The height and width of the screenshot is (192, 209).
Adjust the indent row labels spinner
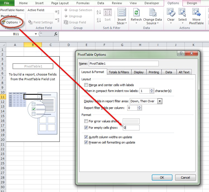152,91
